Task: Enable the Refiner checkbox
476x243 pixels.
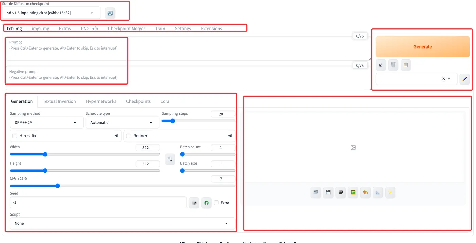Action: pyautogui.click(x=129, y=136)
